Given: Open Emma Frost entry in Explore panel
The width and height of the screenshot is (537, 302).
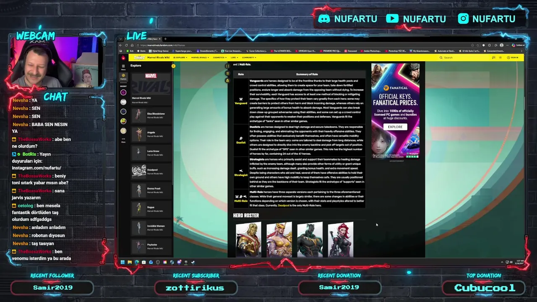Looking at the screenshot, I should point(150,190).
